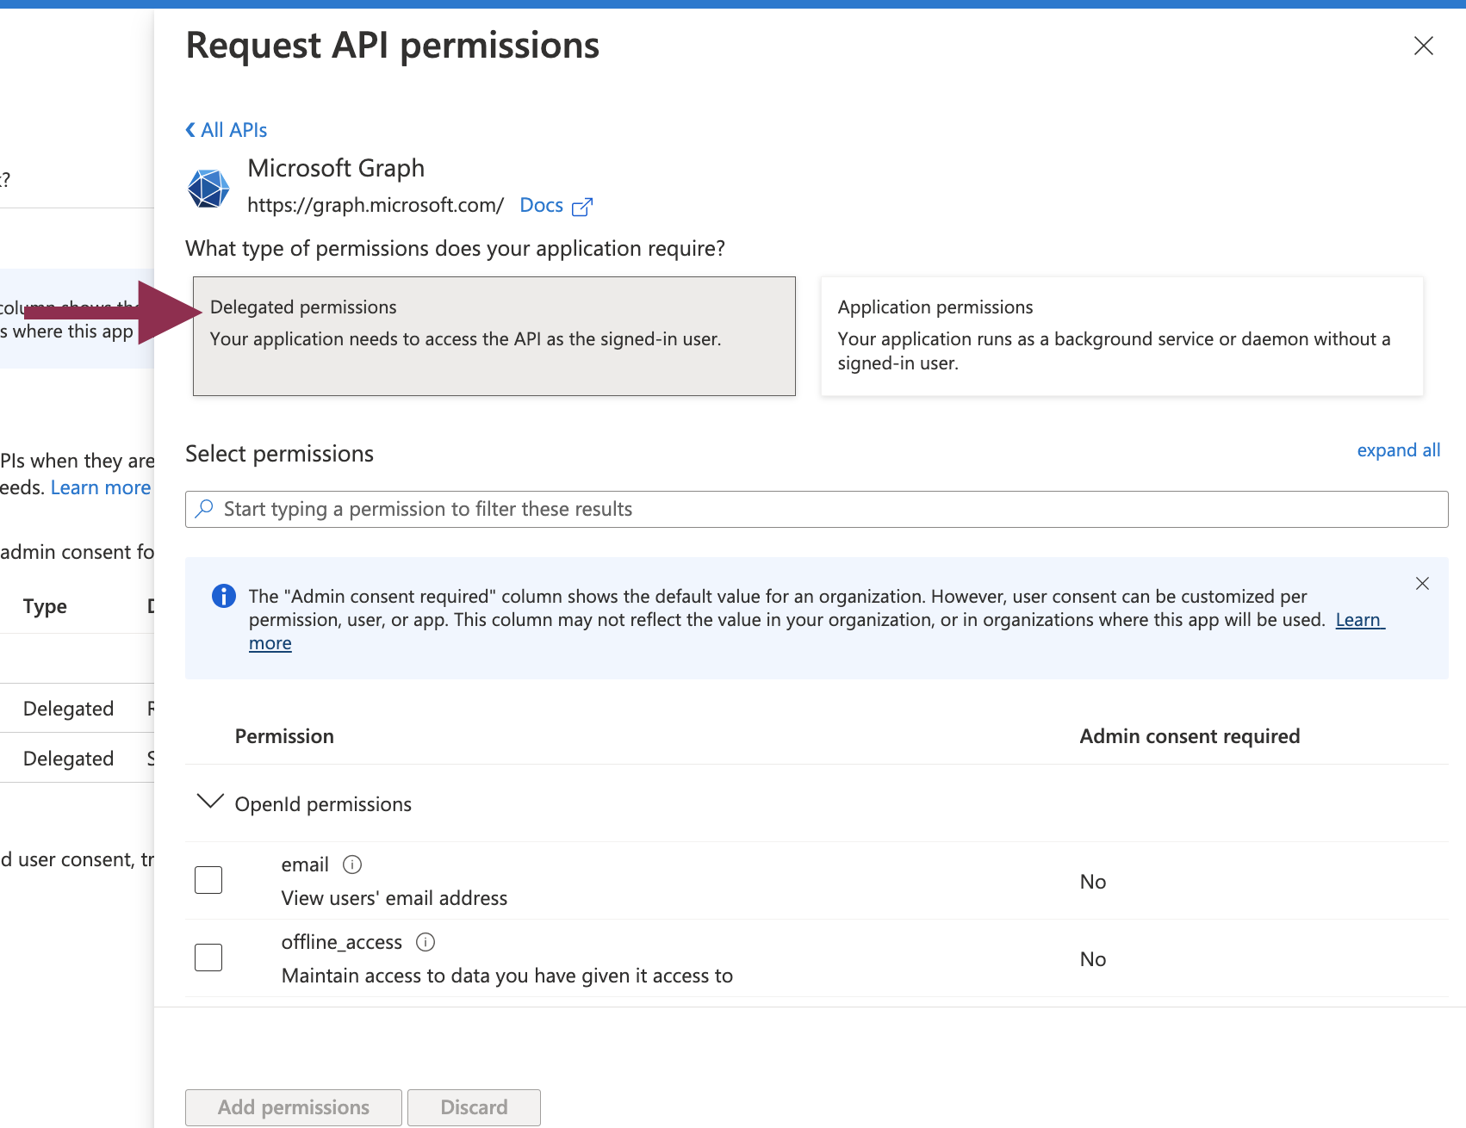The image size is (1466, 1128).
Task: Click the info icon next to email permission
Action: [351, 865]
